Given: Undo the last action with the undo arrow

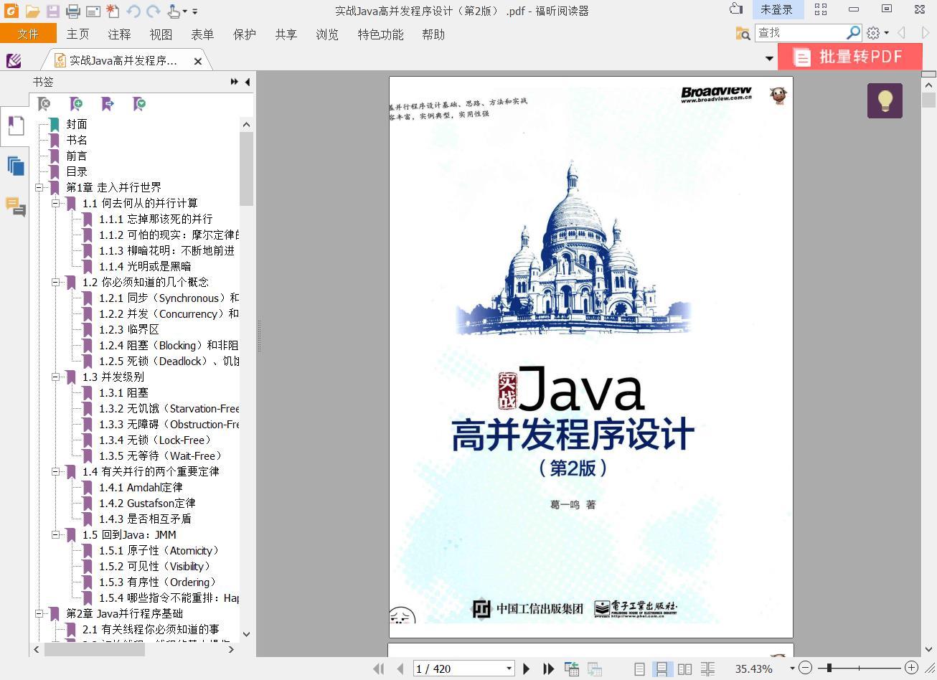Looking at the screenshot, I should click(x=133, y=11).
